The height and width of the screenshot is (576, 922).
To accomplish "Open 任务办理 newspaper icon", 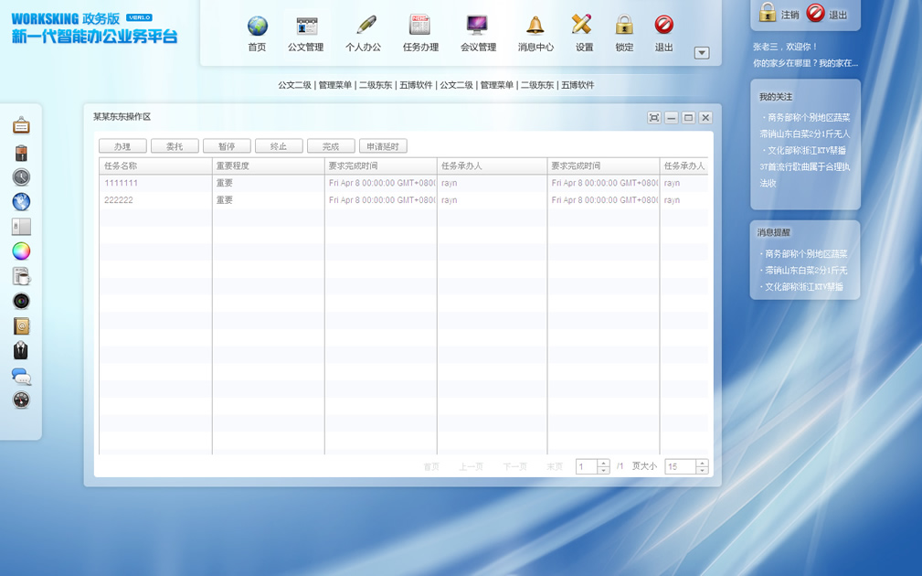I will tap(419, 25).
